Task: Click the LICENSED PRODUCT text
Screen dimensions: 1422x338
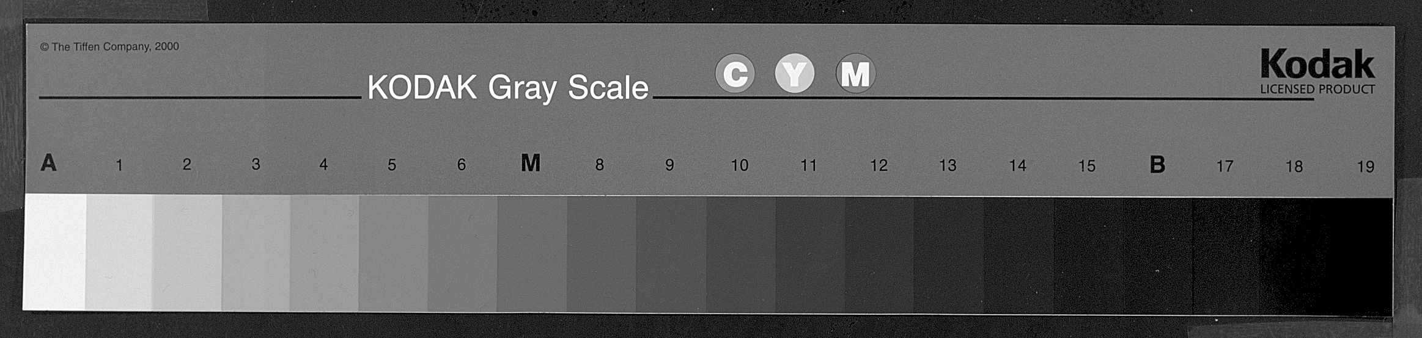Action: tap(1317, 89)
